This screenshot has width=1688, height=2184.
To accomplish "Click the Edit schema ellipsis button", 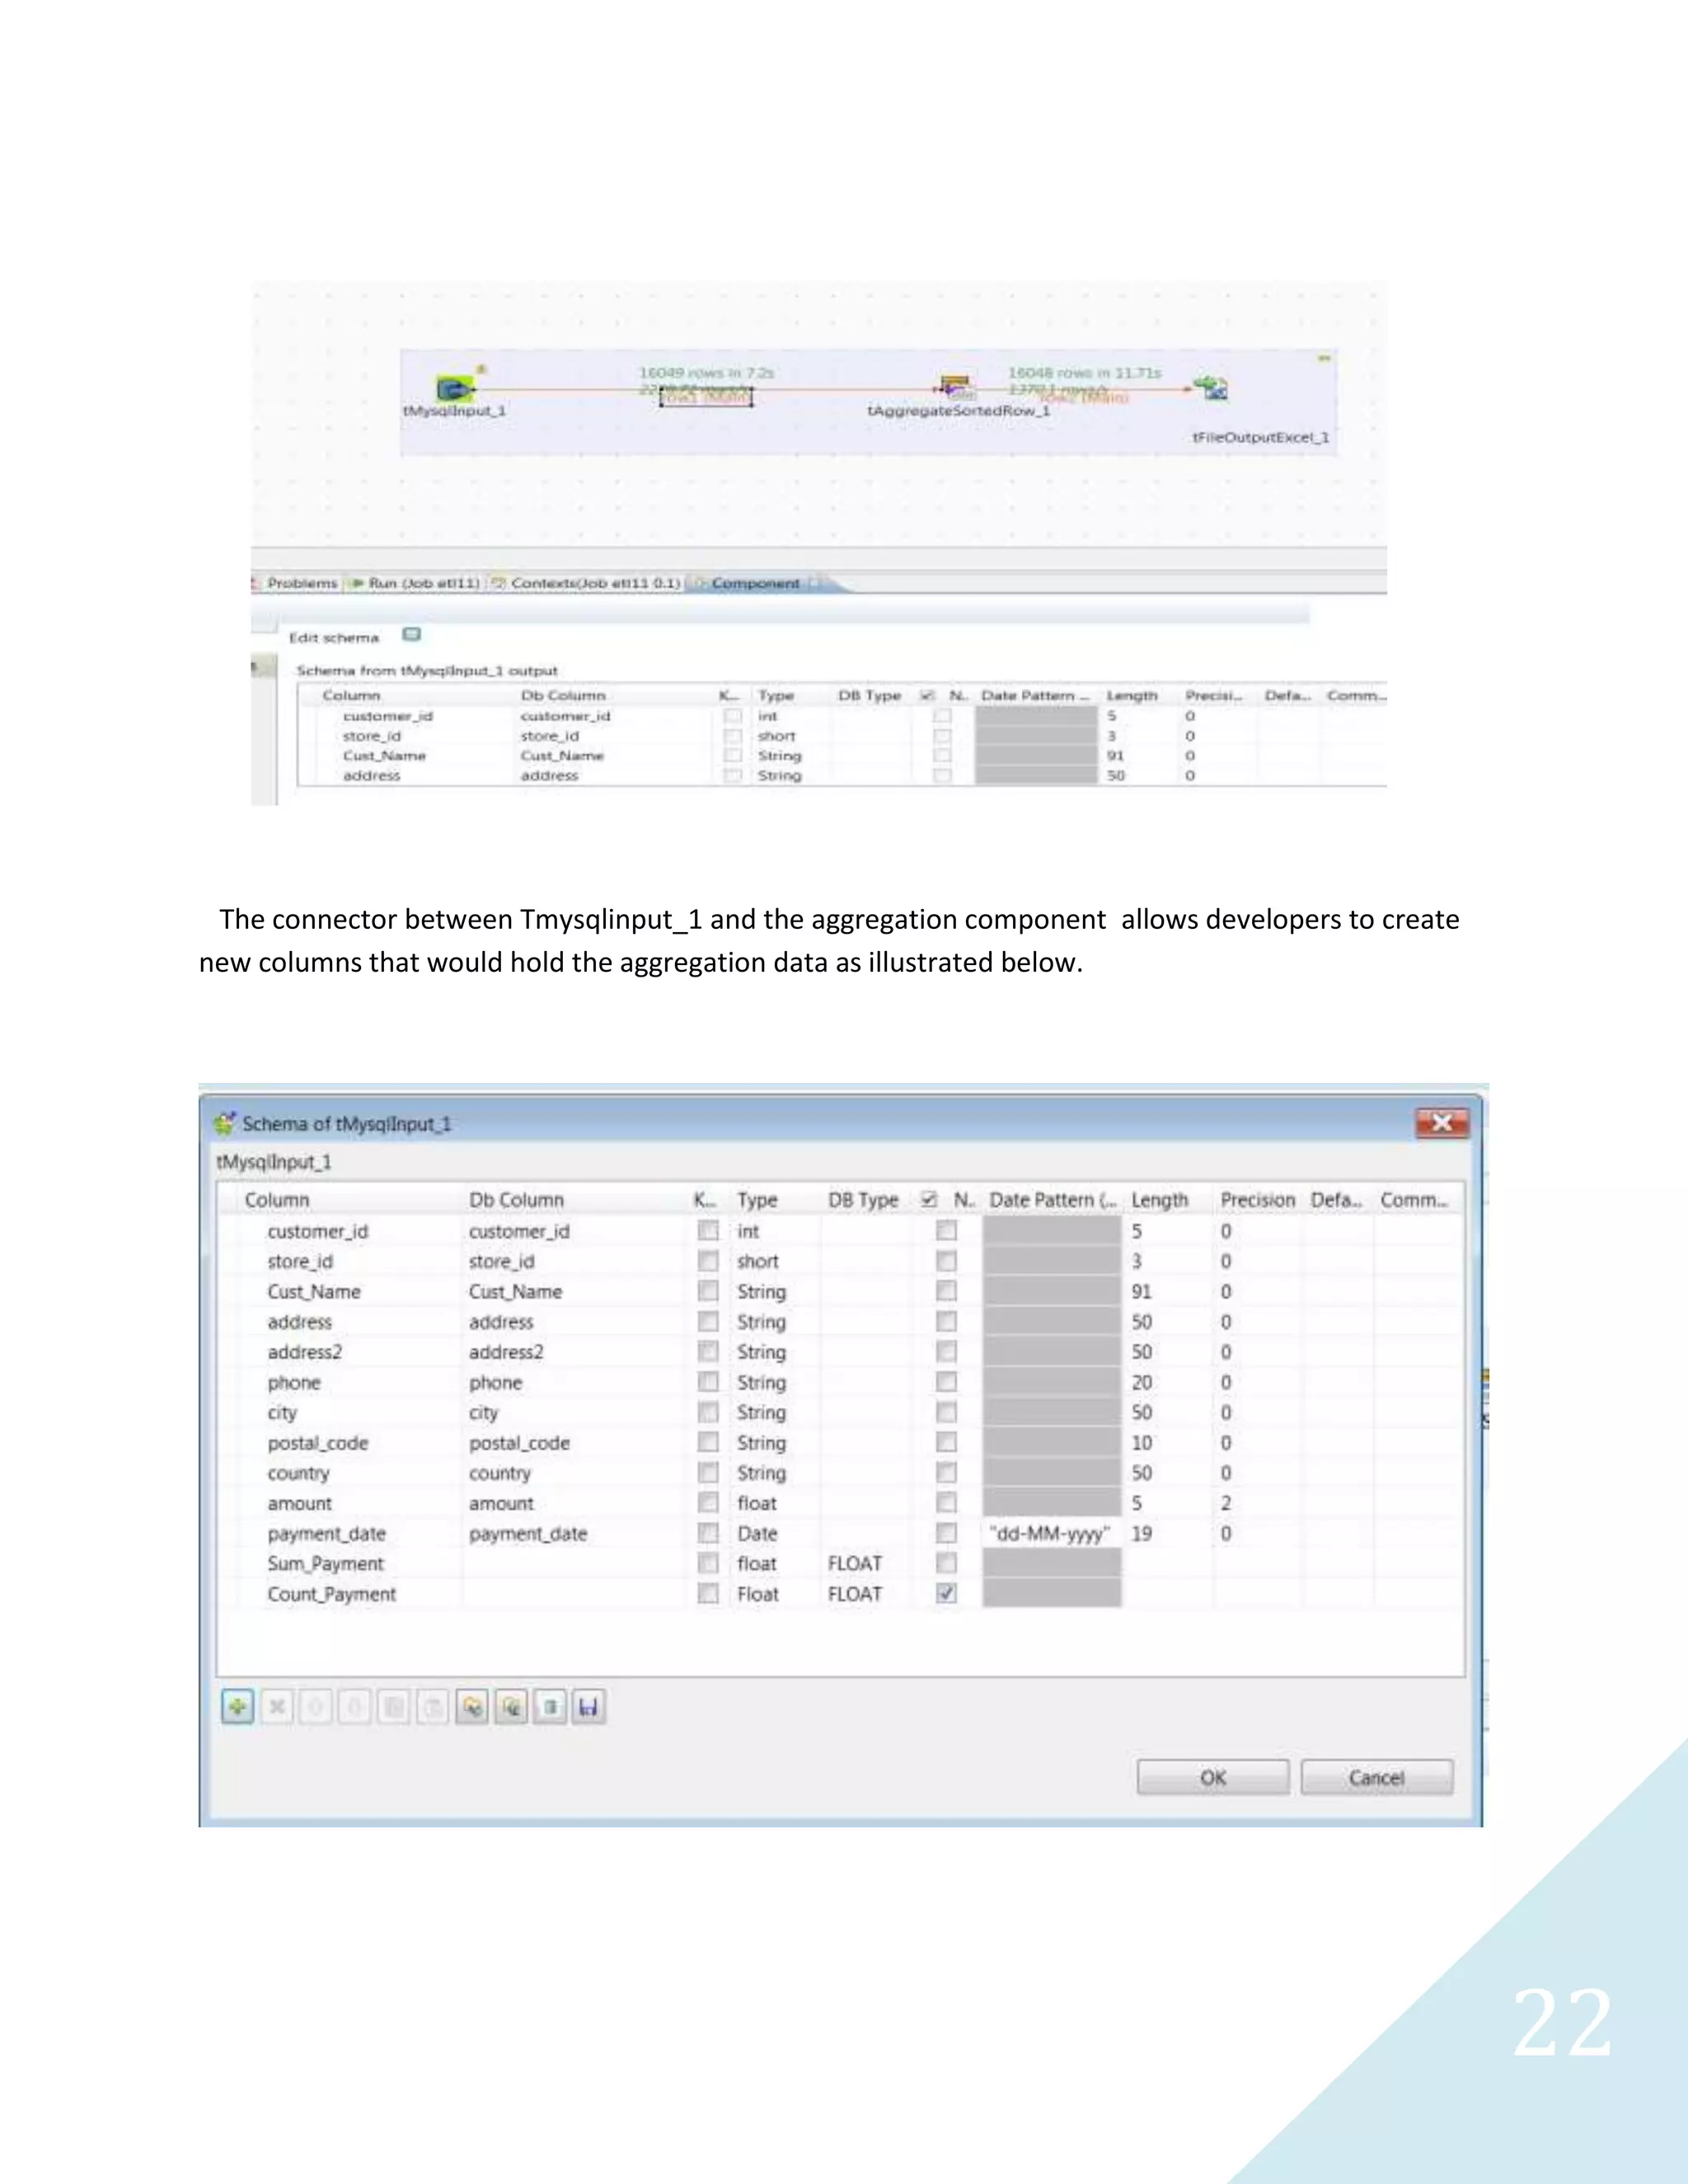I will [x=411, y=635].
